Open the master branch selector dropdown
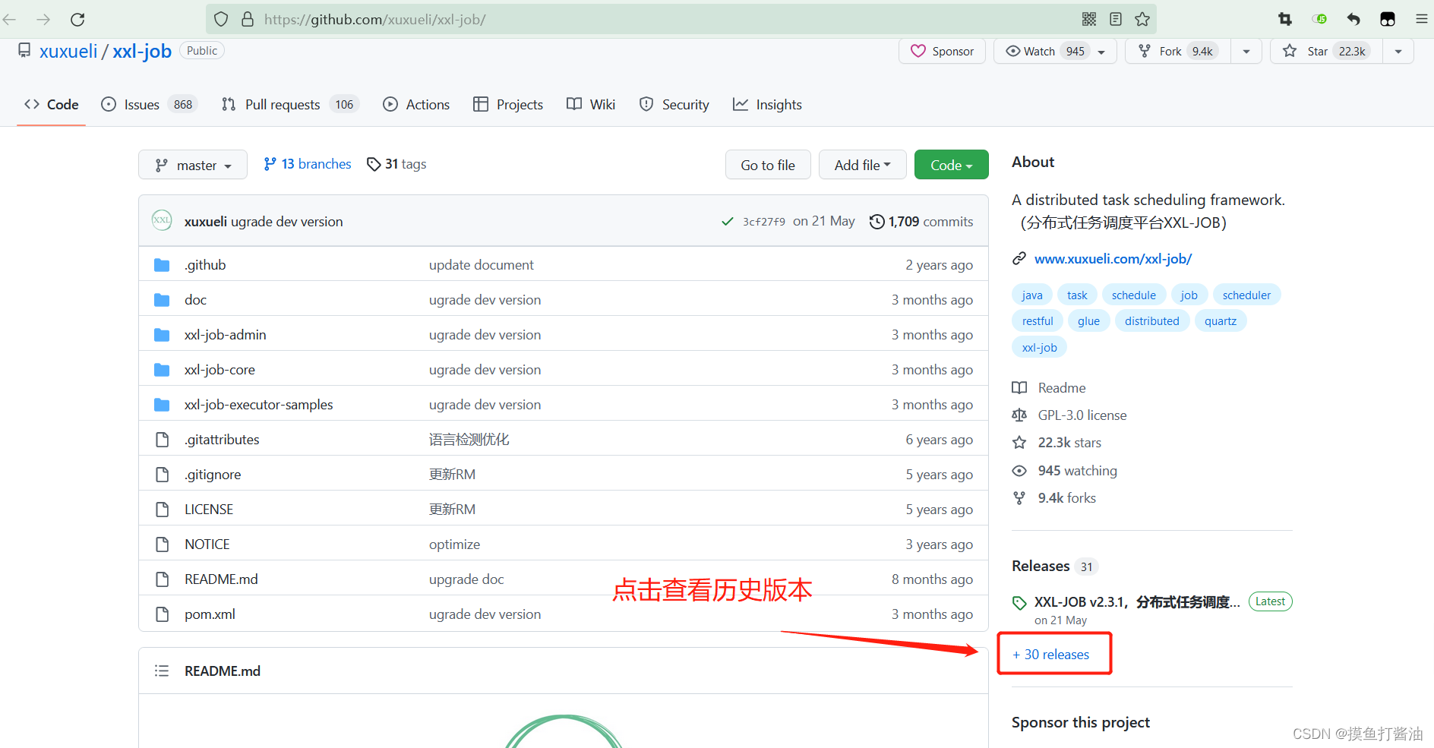The height and width of the screenshot is (748, 1434). [193, 165]
